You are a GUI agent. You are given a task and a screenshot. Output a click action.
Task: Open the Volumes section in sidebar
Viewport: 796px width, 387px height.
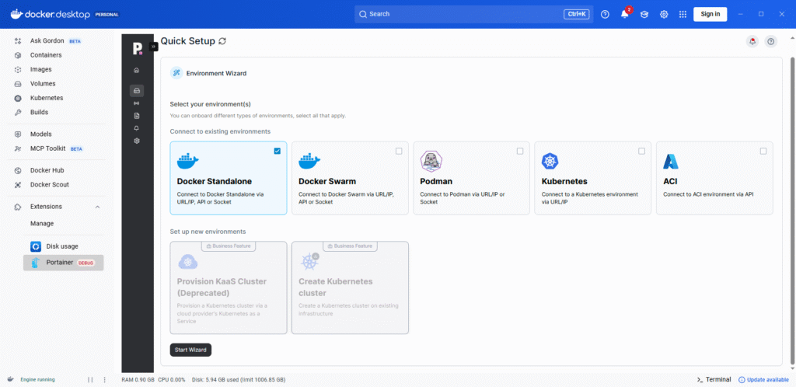(43, 83)
